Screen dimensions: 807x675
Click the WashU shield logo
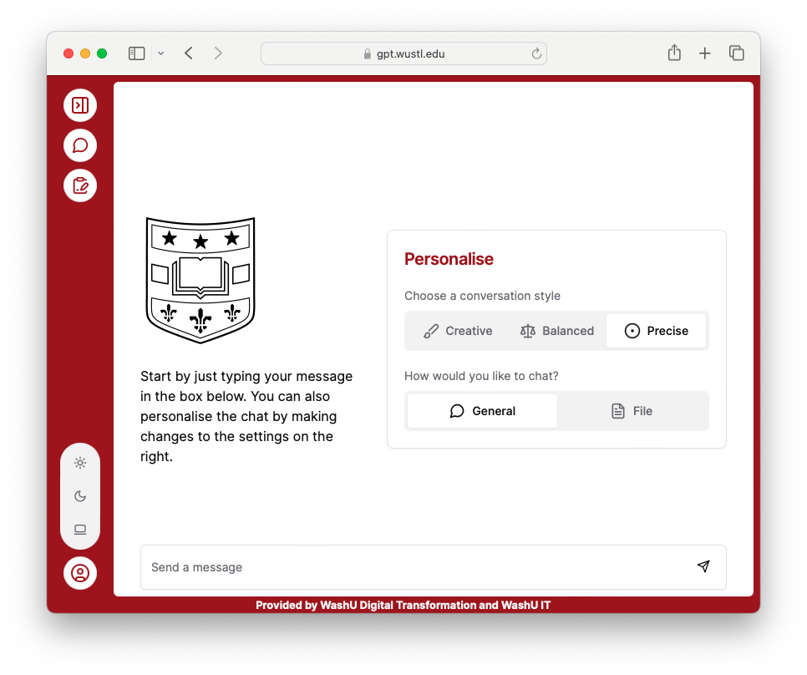pos(200,281)
